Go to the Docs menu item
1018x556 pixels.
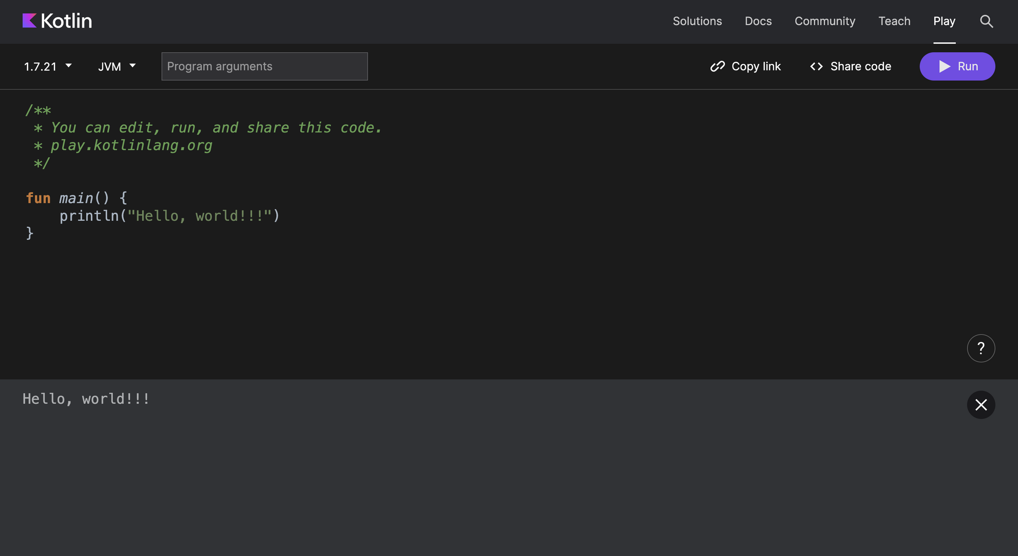(x=758, y=21)
